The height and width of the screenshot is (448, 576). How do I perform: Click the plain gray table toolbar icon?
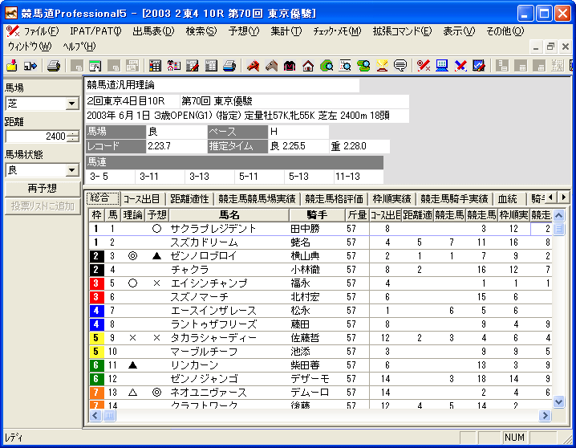211,66
